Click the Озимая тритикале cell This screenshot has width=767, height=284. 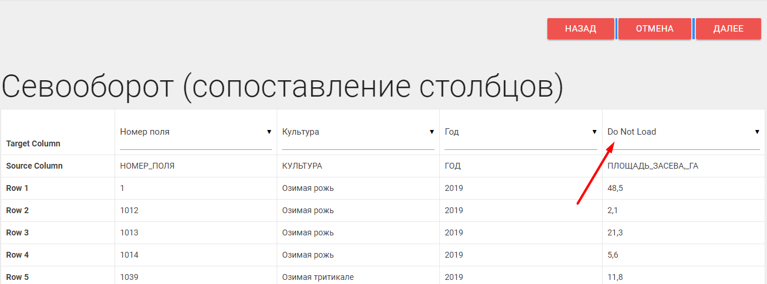[x=318, y=277]
